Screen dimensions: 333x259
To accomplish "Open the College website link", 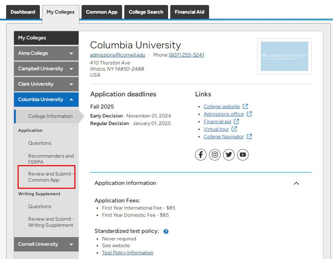I will [222, 106].
